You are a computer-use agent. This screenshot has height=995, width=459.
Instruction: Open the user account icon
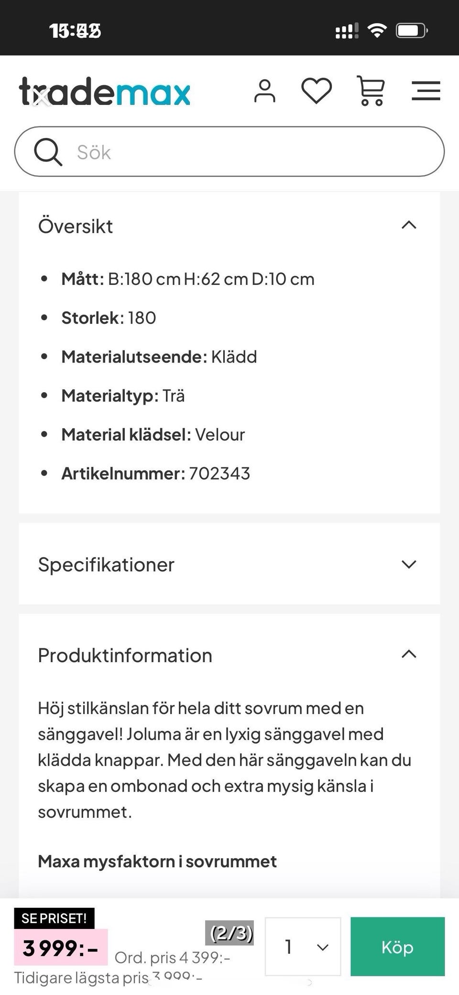(265, 91)
